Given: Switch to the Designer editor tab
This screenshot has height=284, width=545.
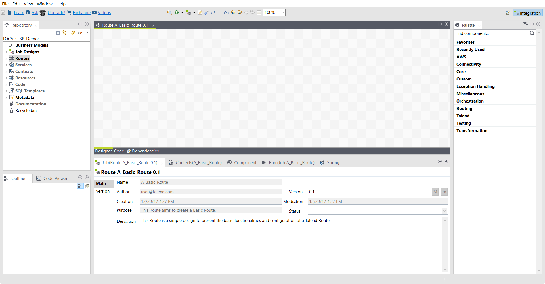Looking at the screenshot, I should pyautogui.click(x=103, y=151).
